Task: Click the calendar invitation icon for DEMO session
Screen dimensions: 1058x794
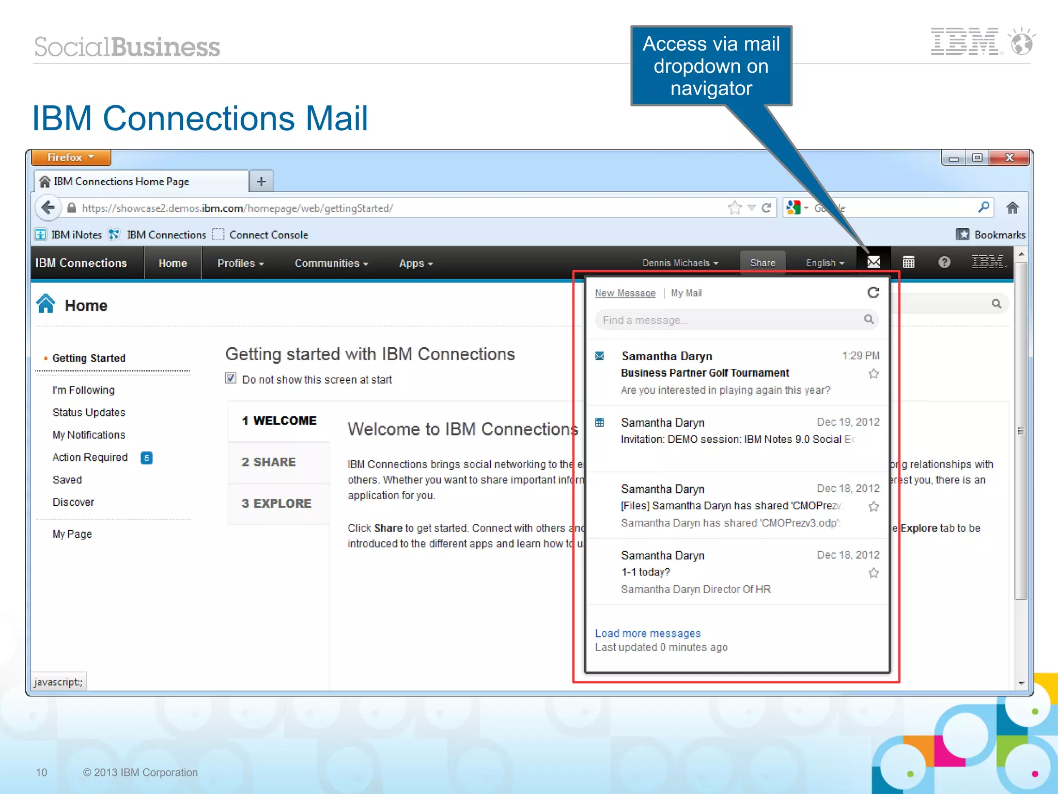Action: click(599, 423)
